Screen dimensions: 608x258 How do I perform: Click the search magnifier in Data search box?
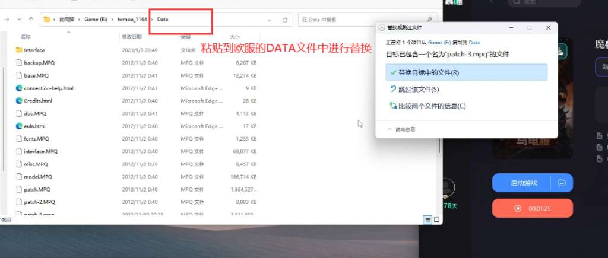click(x=429, y=20)
